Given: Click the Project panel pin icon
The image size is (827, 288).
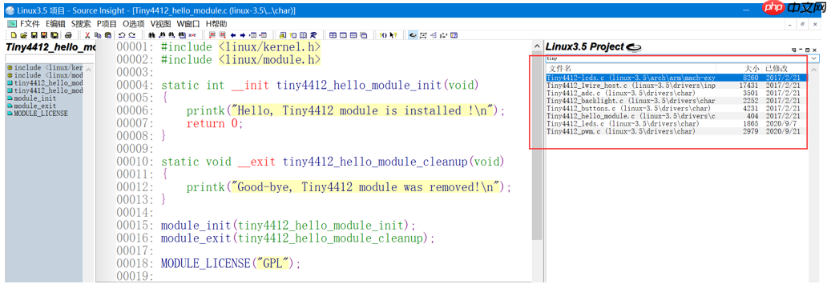Looking at the screenshot, I should click(x=794, y=50).
